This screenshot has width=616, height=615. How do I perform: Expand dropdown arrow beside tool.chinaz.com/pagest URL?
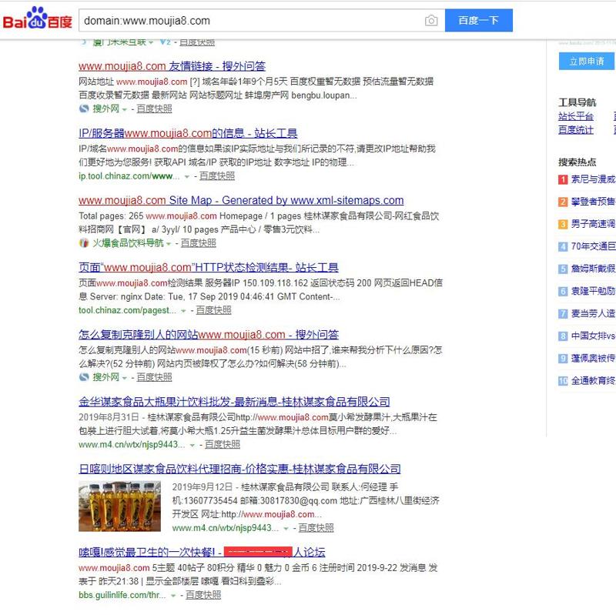pyautogui.click(x=183, y=311)
